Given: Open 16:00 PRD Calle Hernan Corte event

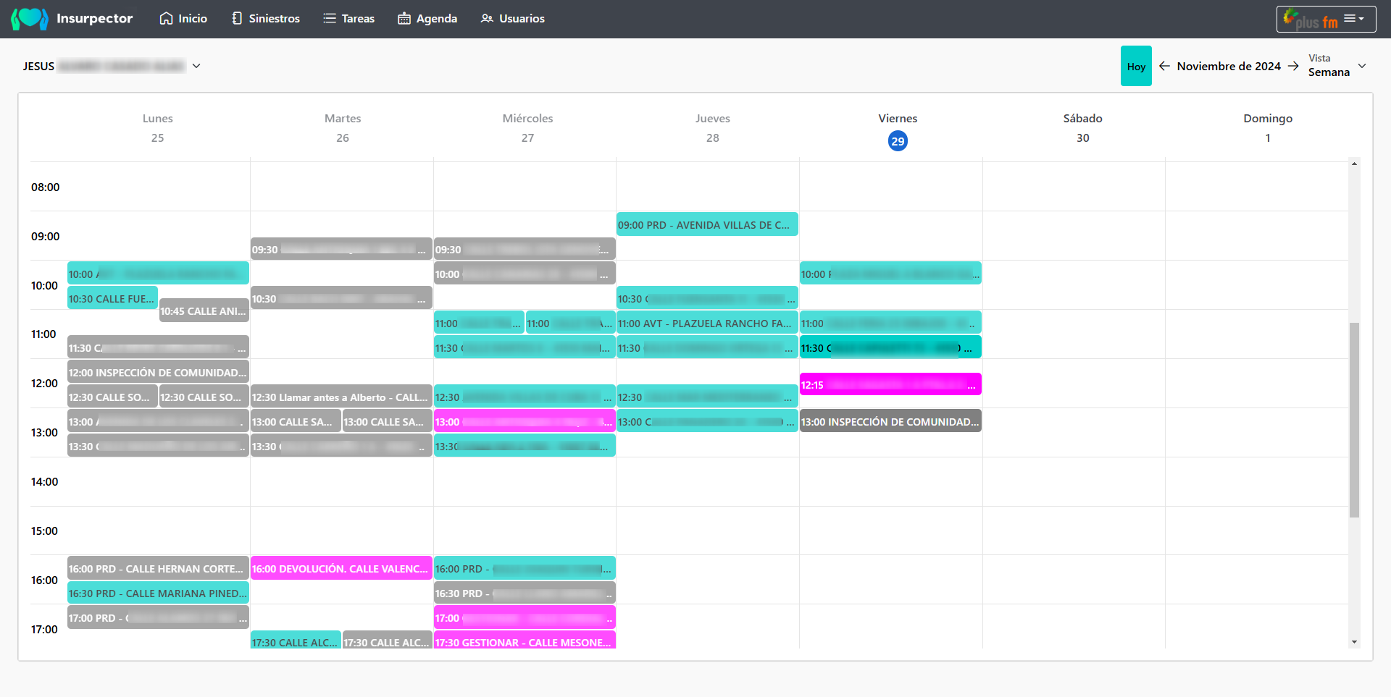Looking at the screenshot, I should click(x=158, y=568).
